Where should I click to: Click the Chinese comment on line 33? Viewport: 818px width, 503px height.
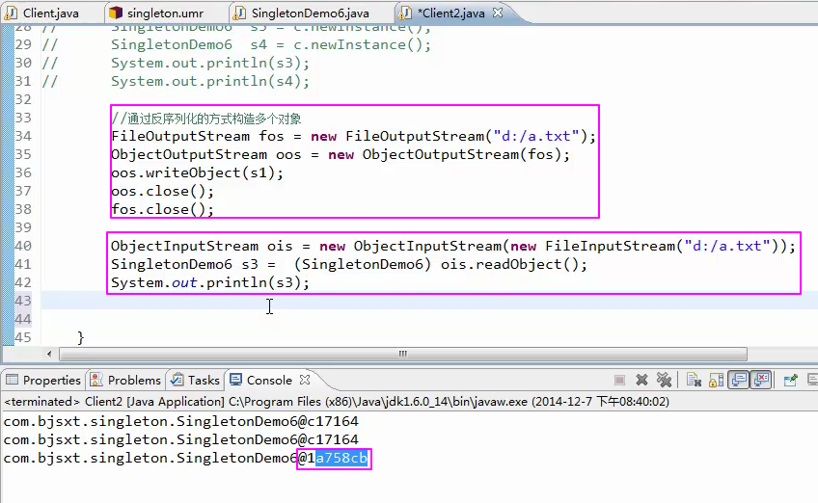click(206, 119)
